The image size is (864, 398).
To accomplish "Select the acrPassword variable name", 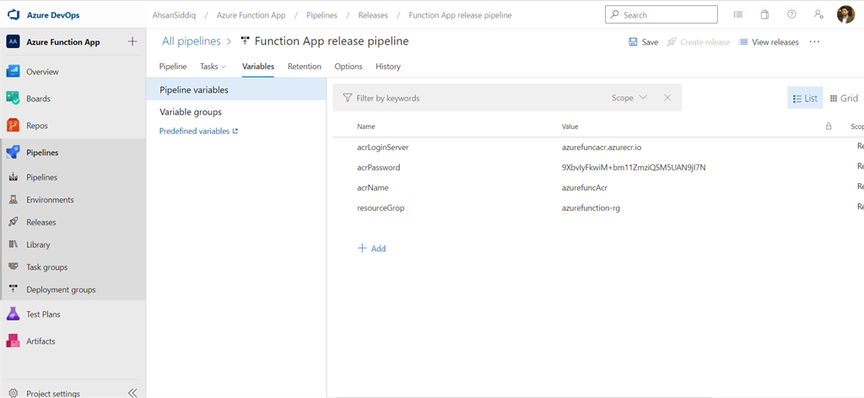I will 379,167.
